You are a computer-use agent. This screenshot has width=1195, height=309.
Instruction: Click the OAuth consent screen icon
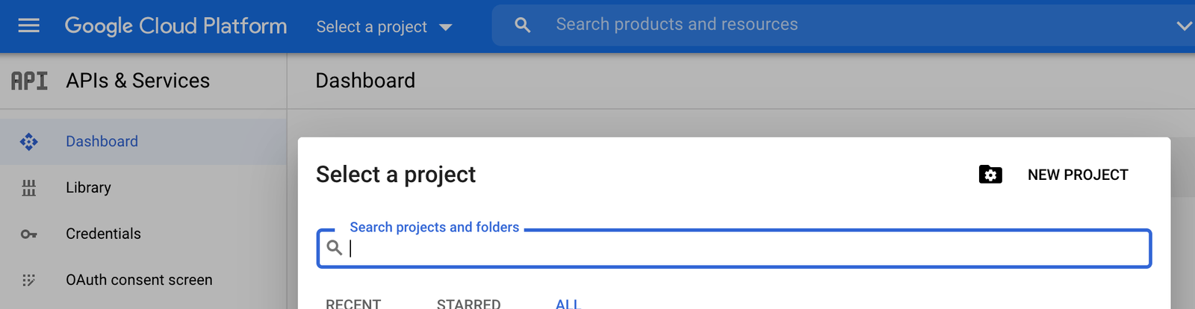pos(28,281)
